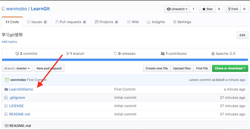The image size is (250, 130).
Task: Click the Create new file button
Action: (x=156, y=68)
